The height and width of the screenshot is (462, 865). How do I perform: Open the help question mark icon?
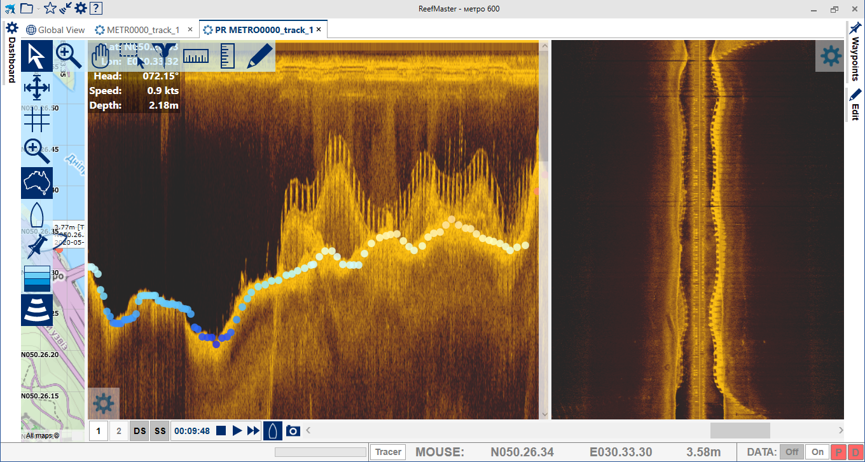[x=95, y=8]
